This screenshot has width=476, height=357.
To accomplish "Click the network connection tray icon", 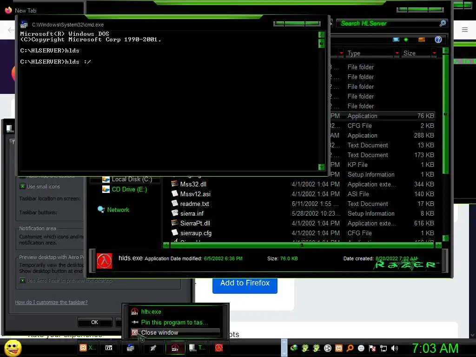I will coord(383,348).
